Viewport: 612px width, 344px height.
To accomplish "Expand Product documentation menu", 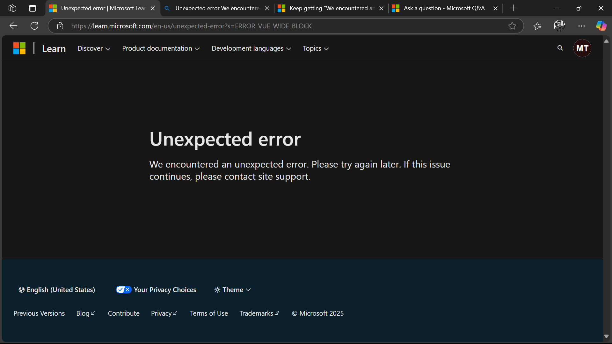I will point(161,48).
